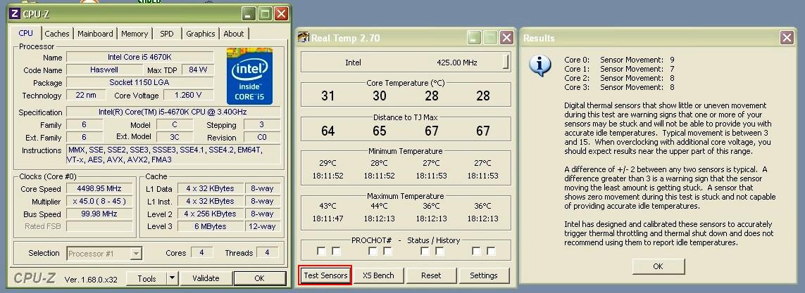Click maximum temperature 44°C
This screenshot has height=293, width=805.
[380, 206]
